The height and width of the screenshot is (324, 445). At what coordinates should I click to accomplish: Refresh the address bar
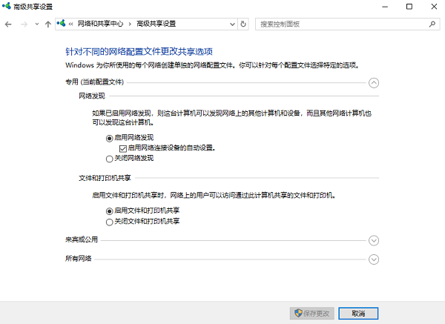point(243,24)
